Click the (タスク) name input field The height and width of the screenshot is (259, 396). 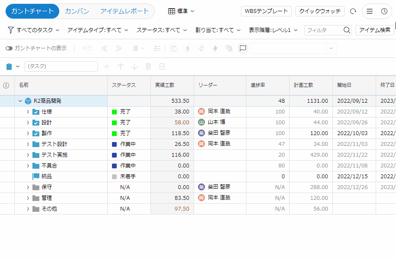61,66
